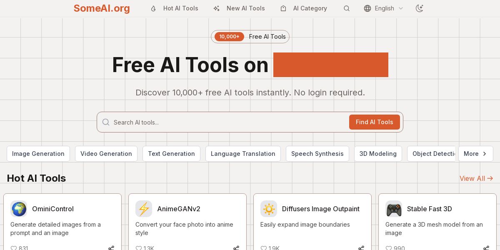Select the Text Generation category
This screenshot has height=250, width=500.
[x=171, y=154]
